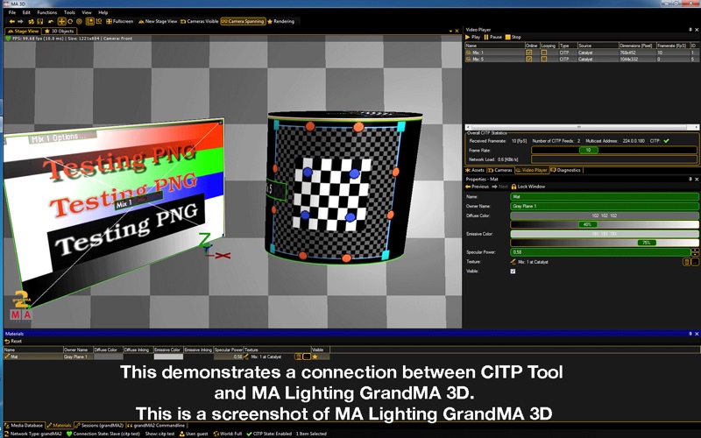This screenshot has width=701, height=438.
Task: Open the Edit menu
Action: [26, 12]
